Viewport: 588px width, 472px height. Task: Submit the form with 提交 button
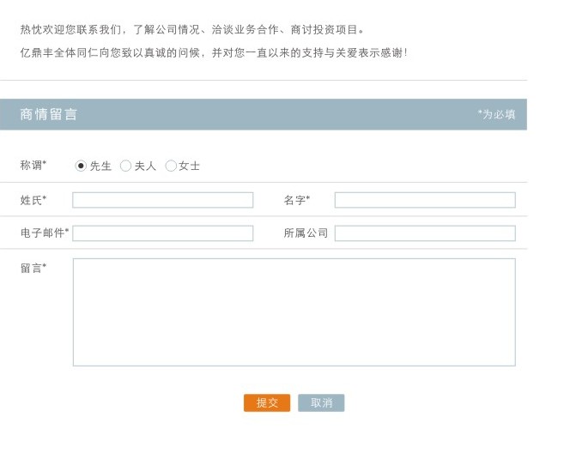267,403
